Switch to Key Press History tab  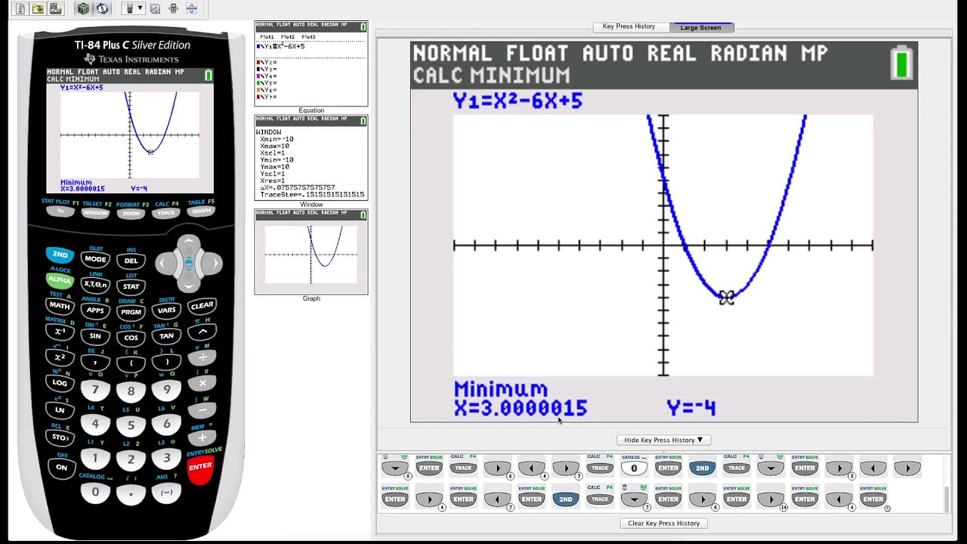click(629, 26)
